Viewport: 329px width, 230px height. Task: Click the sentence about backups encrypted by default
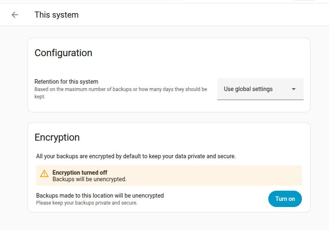pyautogui.click(x=136, y=156)
